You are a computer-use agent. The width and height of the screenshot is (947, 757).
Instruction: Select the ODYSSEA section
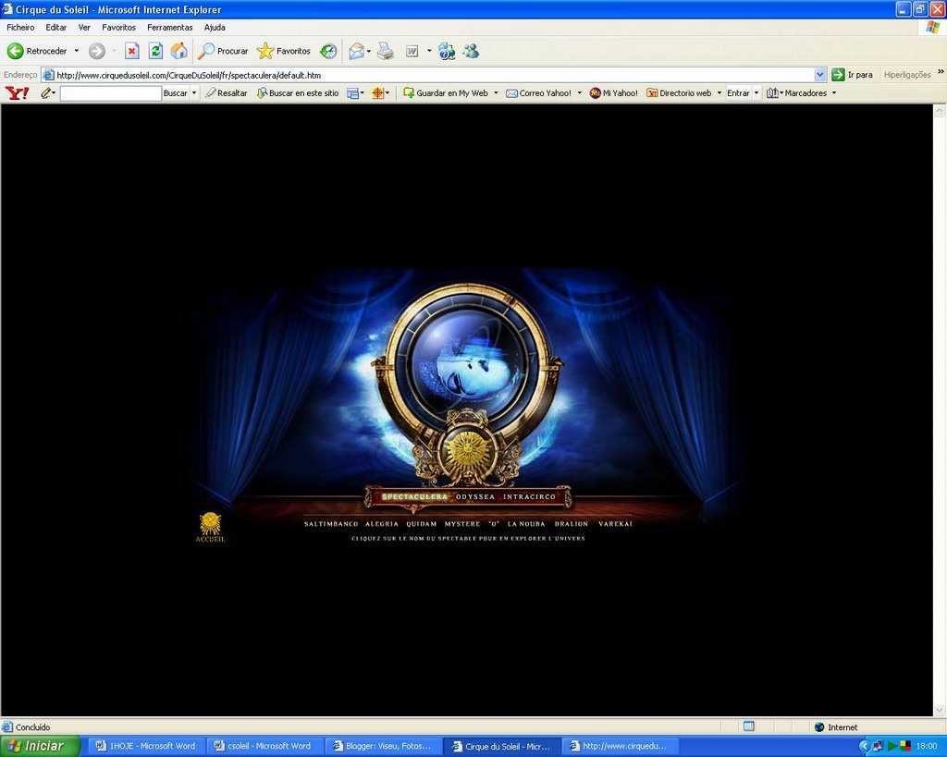[475, 497]
